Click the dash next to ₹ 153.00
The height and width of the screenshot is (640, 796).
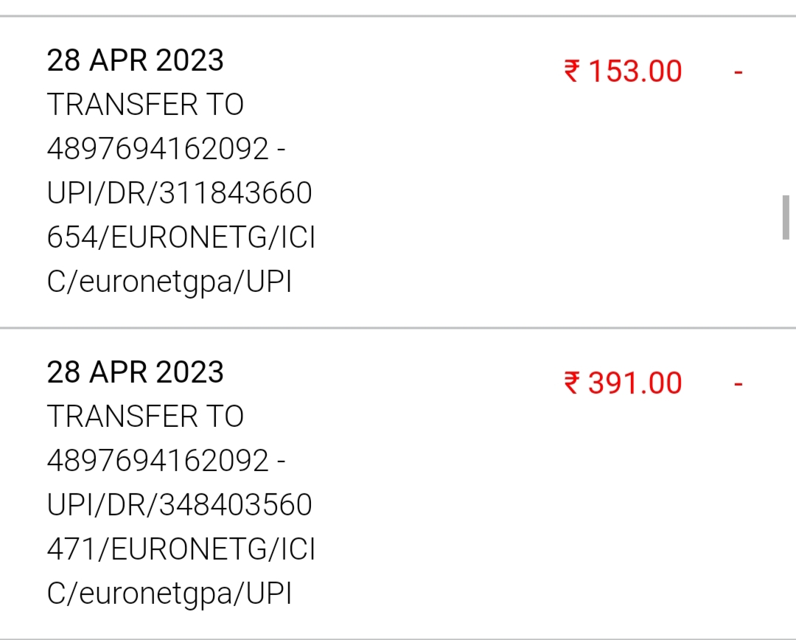click(738, 72)
